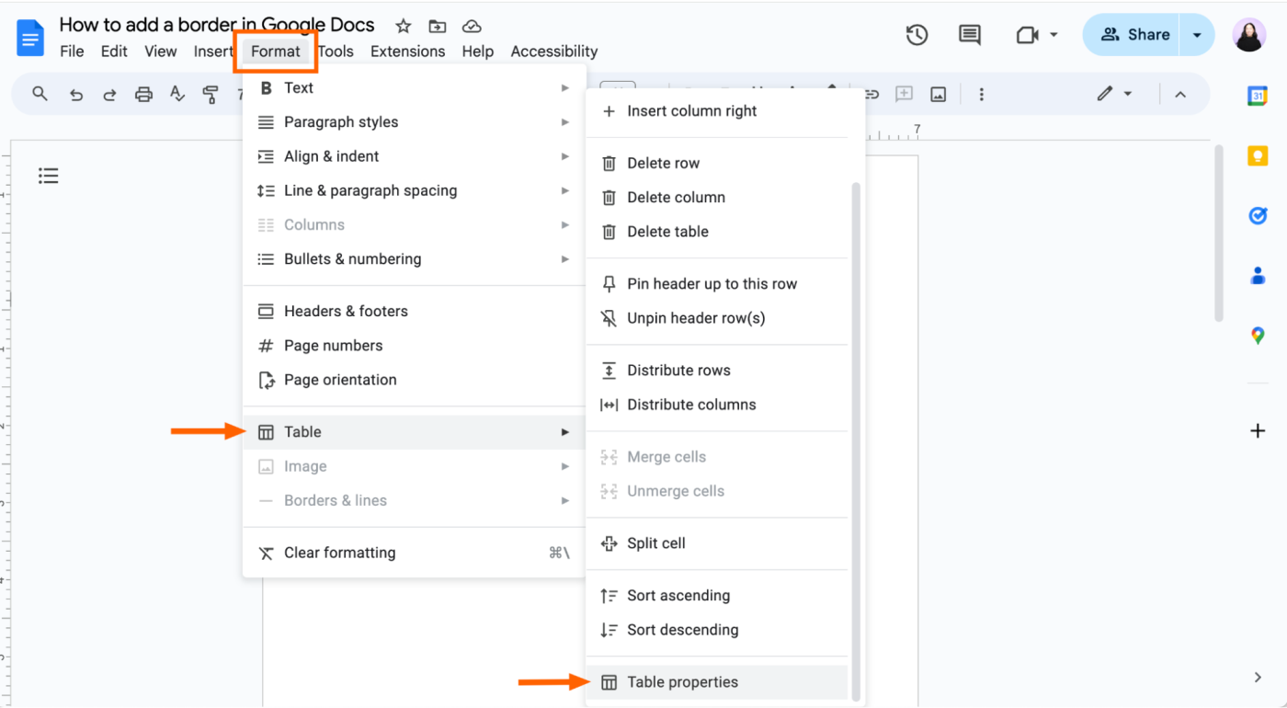Open Google Keep side panel icon
This screenshot has height=708, width=1287.
1258,155
